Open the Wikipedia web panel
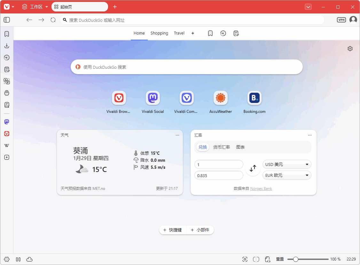Screen dimensions: 360x265 click(7, 145)
